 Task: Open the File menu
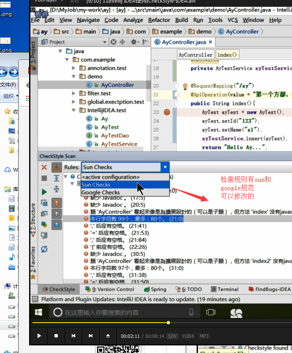[35, 20]
